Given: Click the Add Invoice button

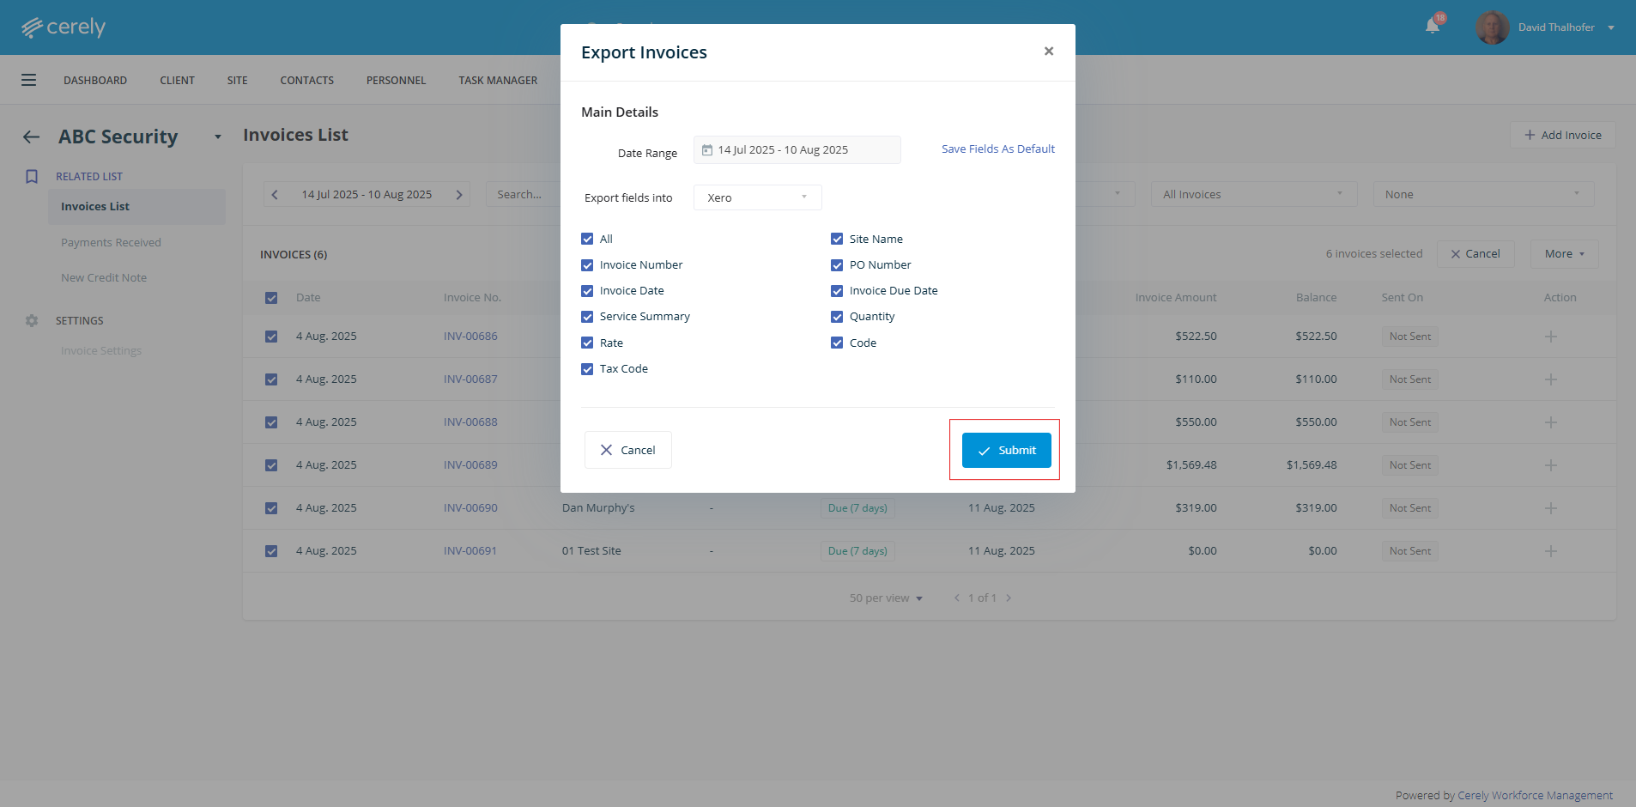Looking at the screenshot, I should coord(1562,135).
